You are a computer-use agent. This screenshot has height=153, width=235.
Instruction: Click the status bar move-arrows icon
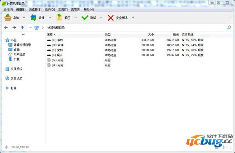coord(6,147)
